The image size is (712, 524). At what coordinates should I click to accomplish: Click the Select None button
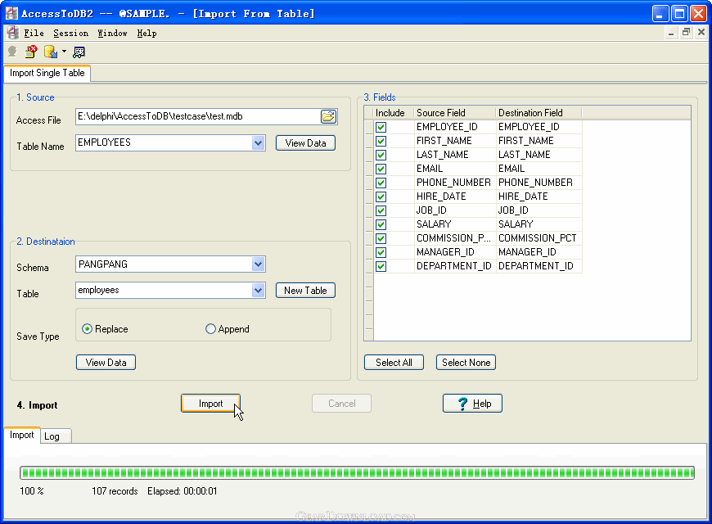[466, 362]
